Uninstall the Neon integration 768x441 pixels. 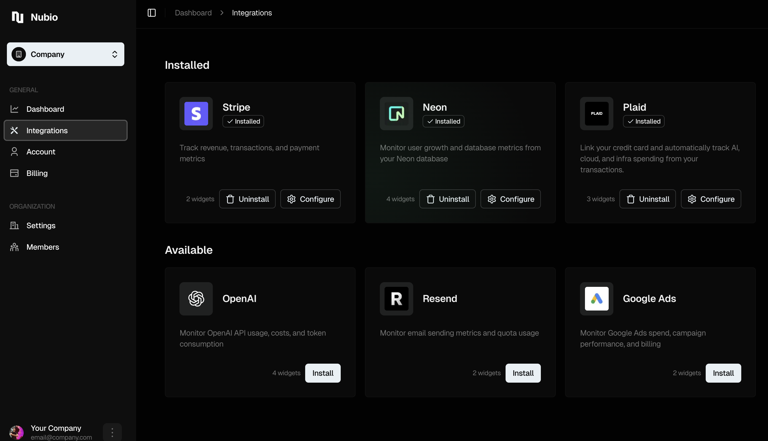pyautogui.click(x=447, y=199)
